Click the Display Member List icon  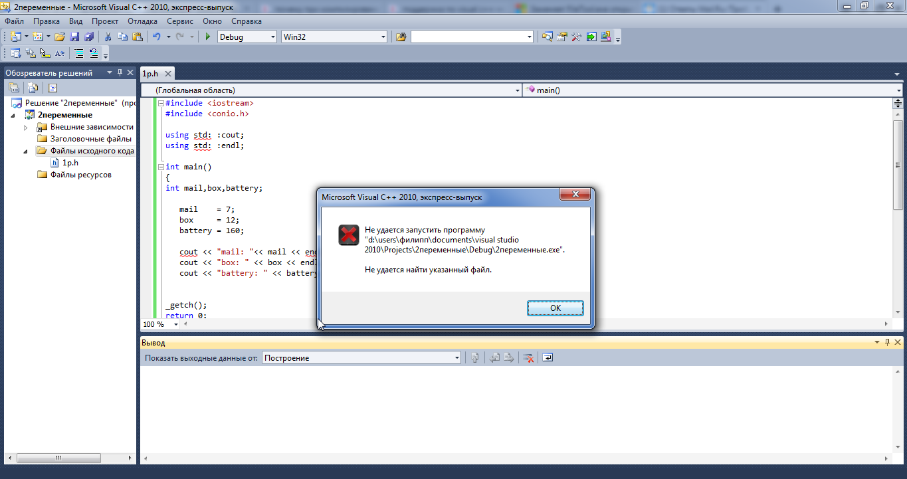16,54
